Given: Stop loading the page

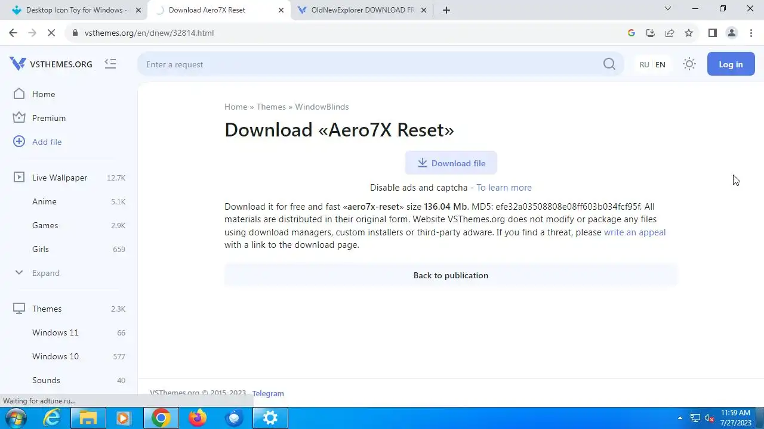Looking at the screenshot, I should pyautogui.click(x=51, y=33).
